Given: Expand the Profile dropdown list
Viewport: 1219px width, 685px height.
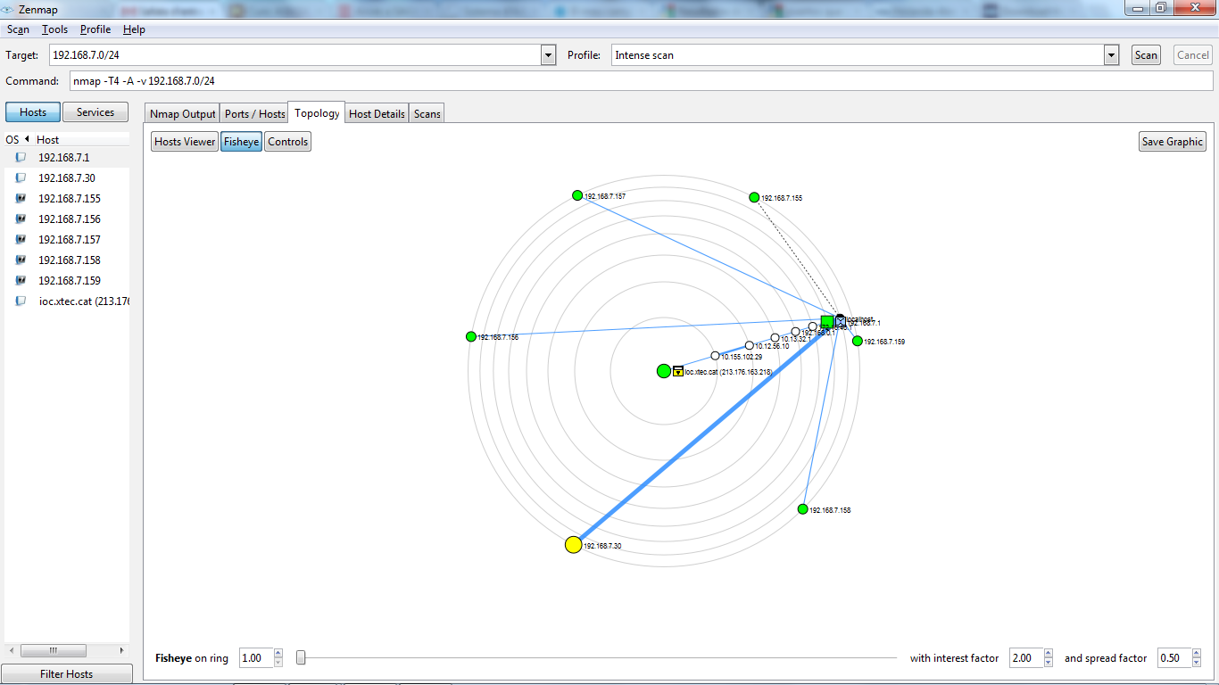Looking at the screenshot, I should pos(1111,55).
